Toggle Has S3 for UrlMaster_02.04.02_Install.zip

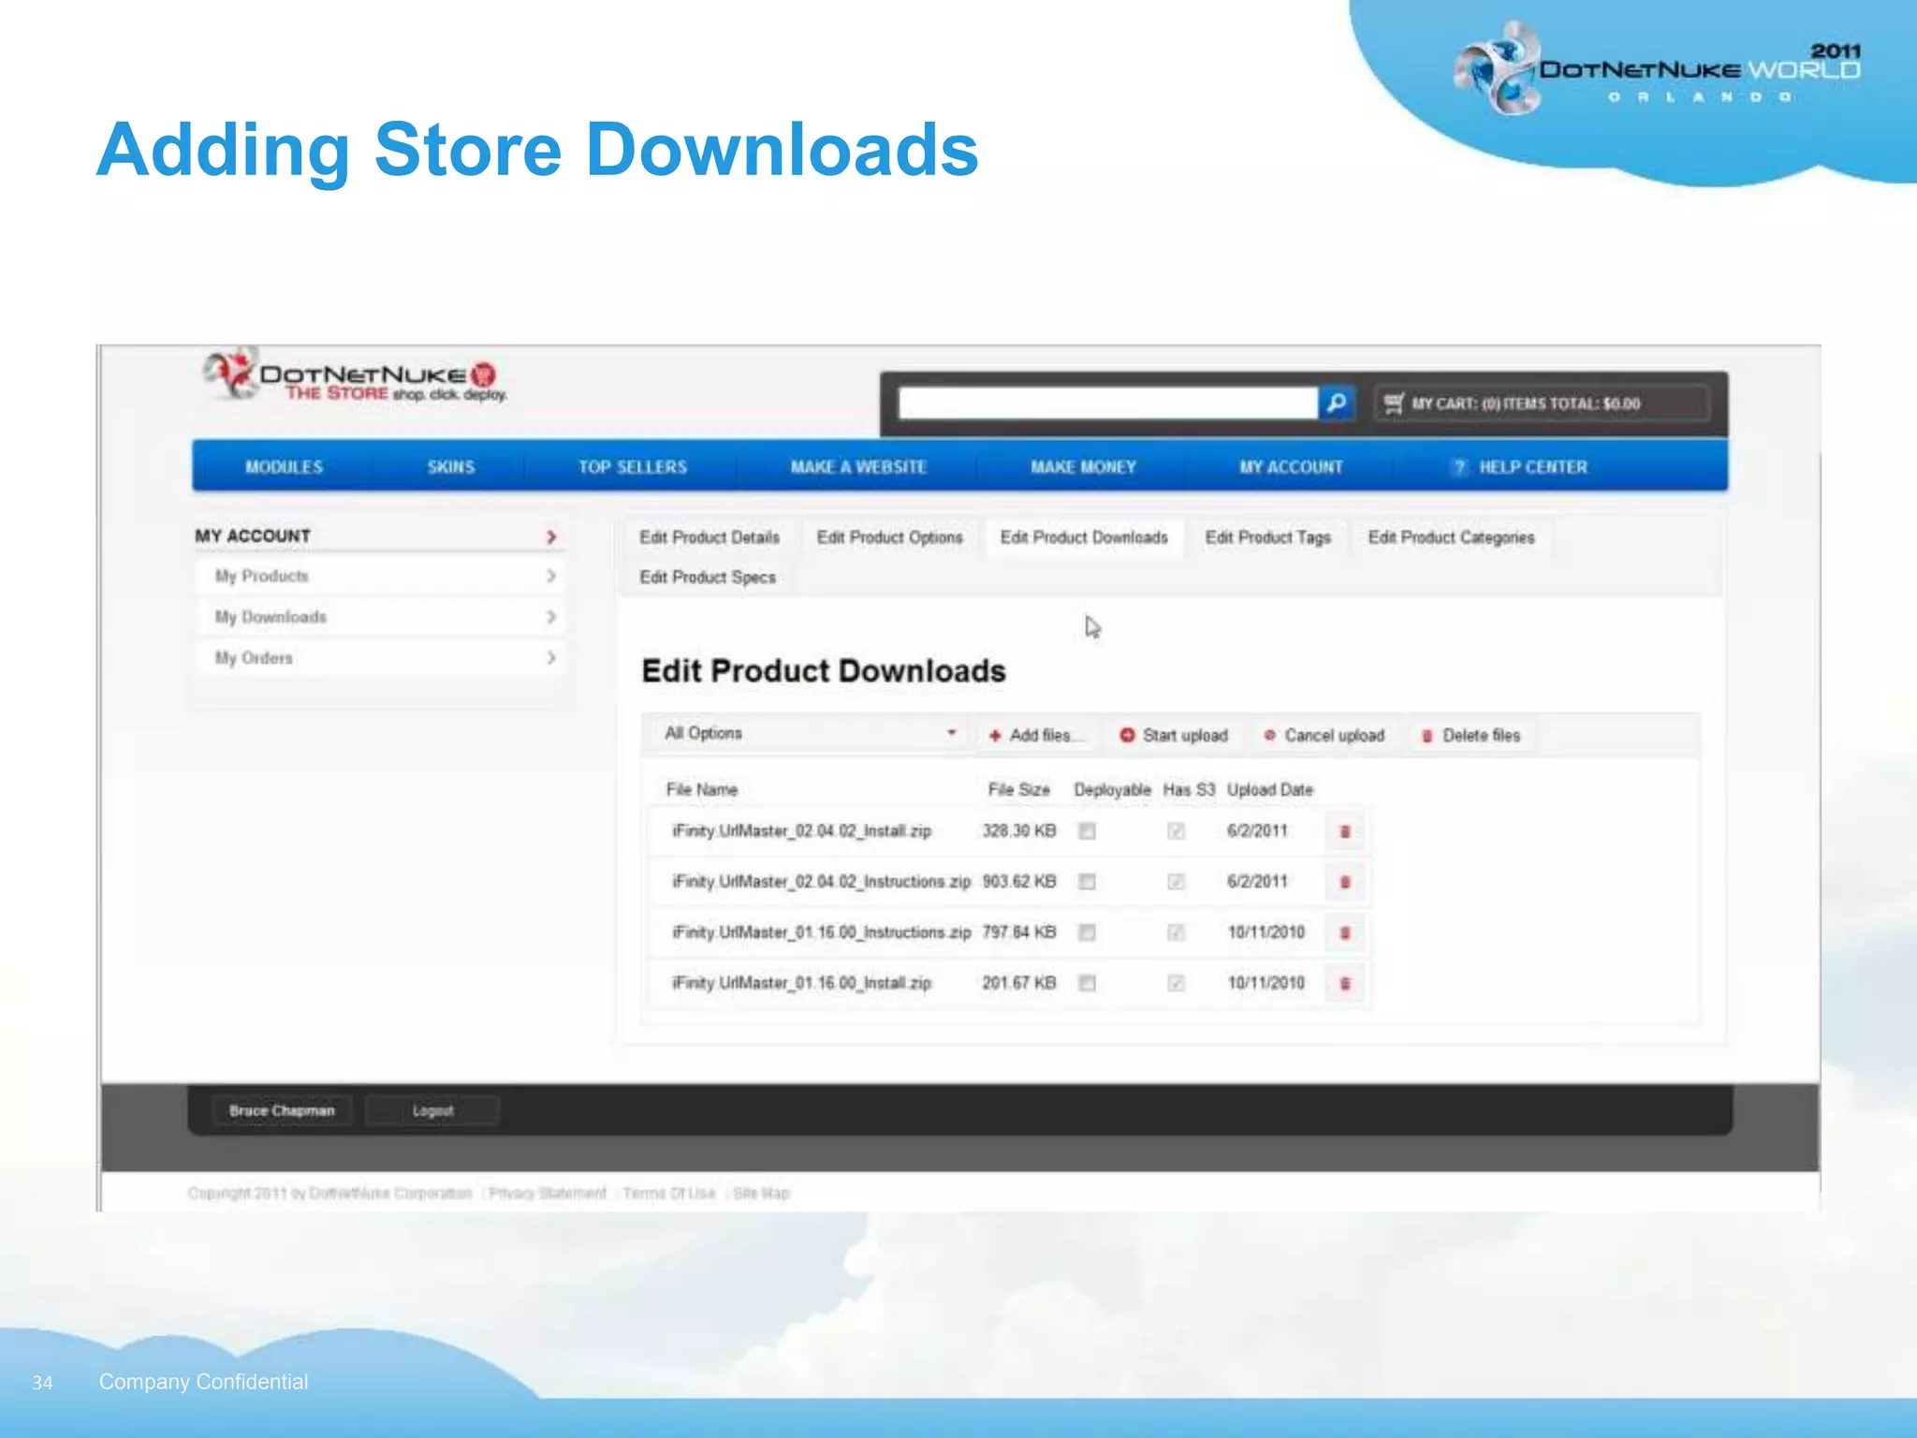1177,831
